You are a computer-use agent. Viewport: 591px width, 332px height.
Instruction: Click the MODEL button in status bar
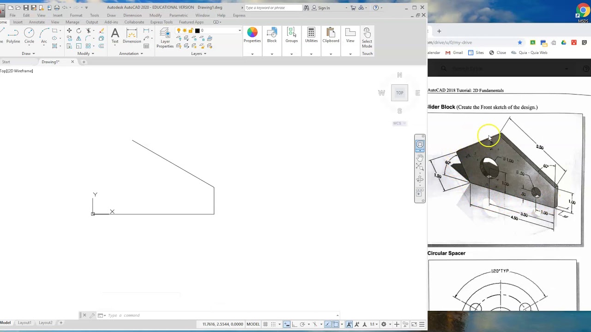click(253, 324)
